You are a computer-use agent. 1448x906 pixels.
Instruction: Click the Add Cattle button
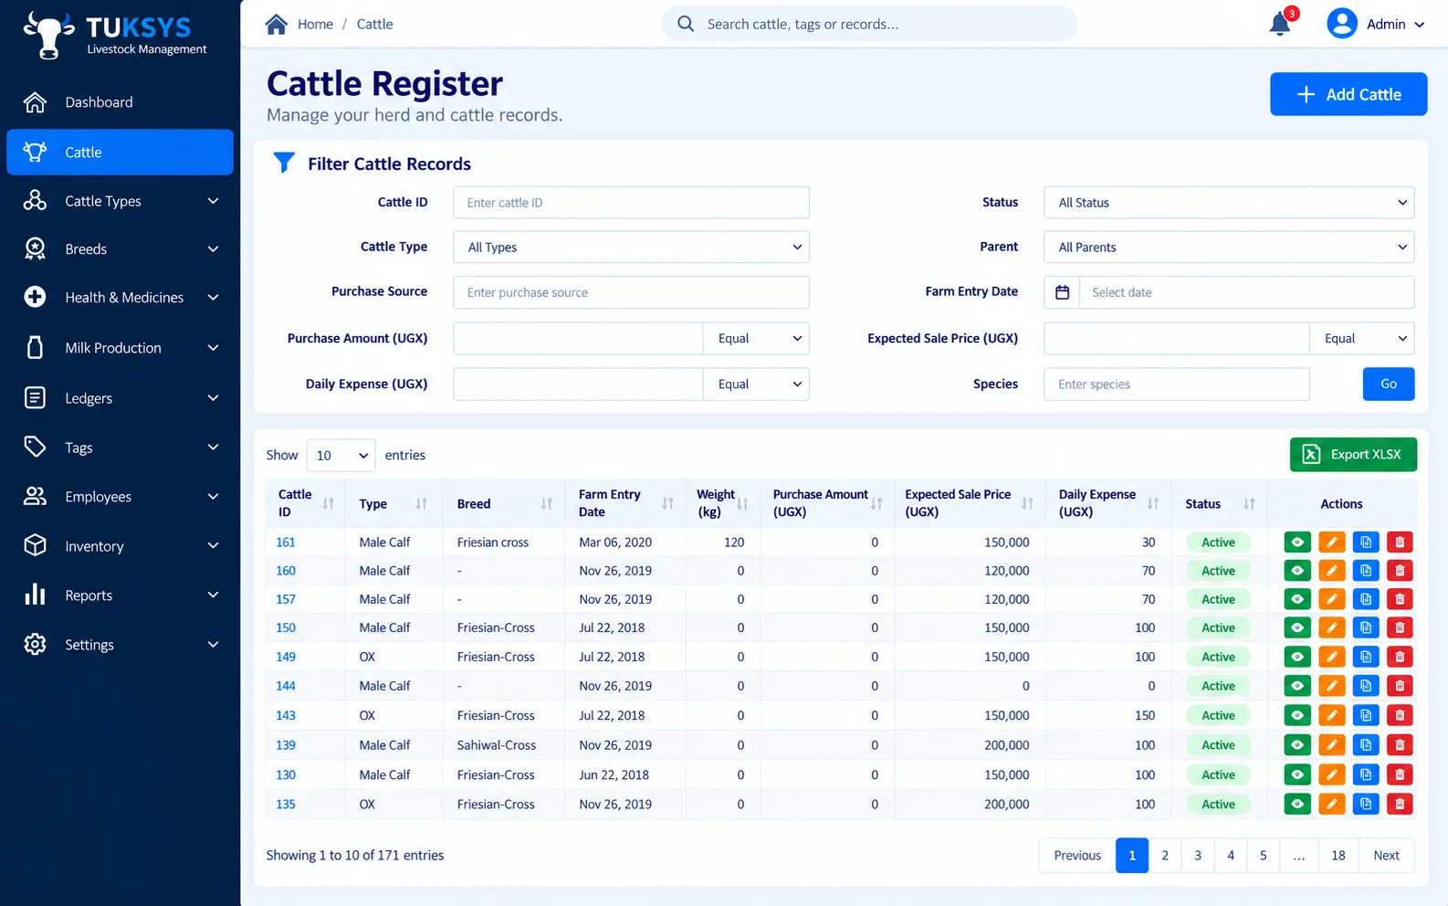1348,94
